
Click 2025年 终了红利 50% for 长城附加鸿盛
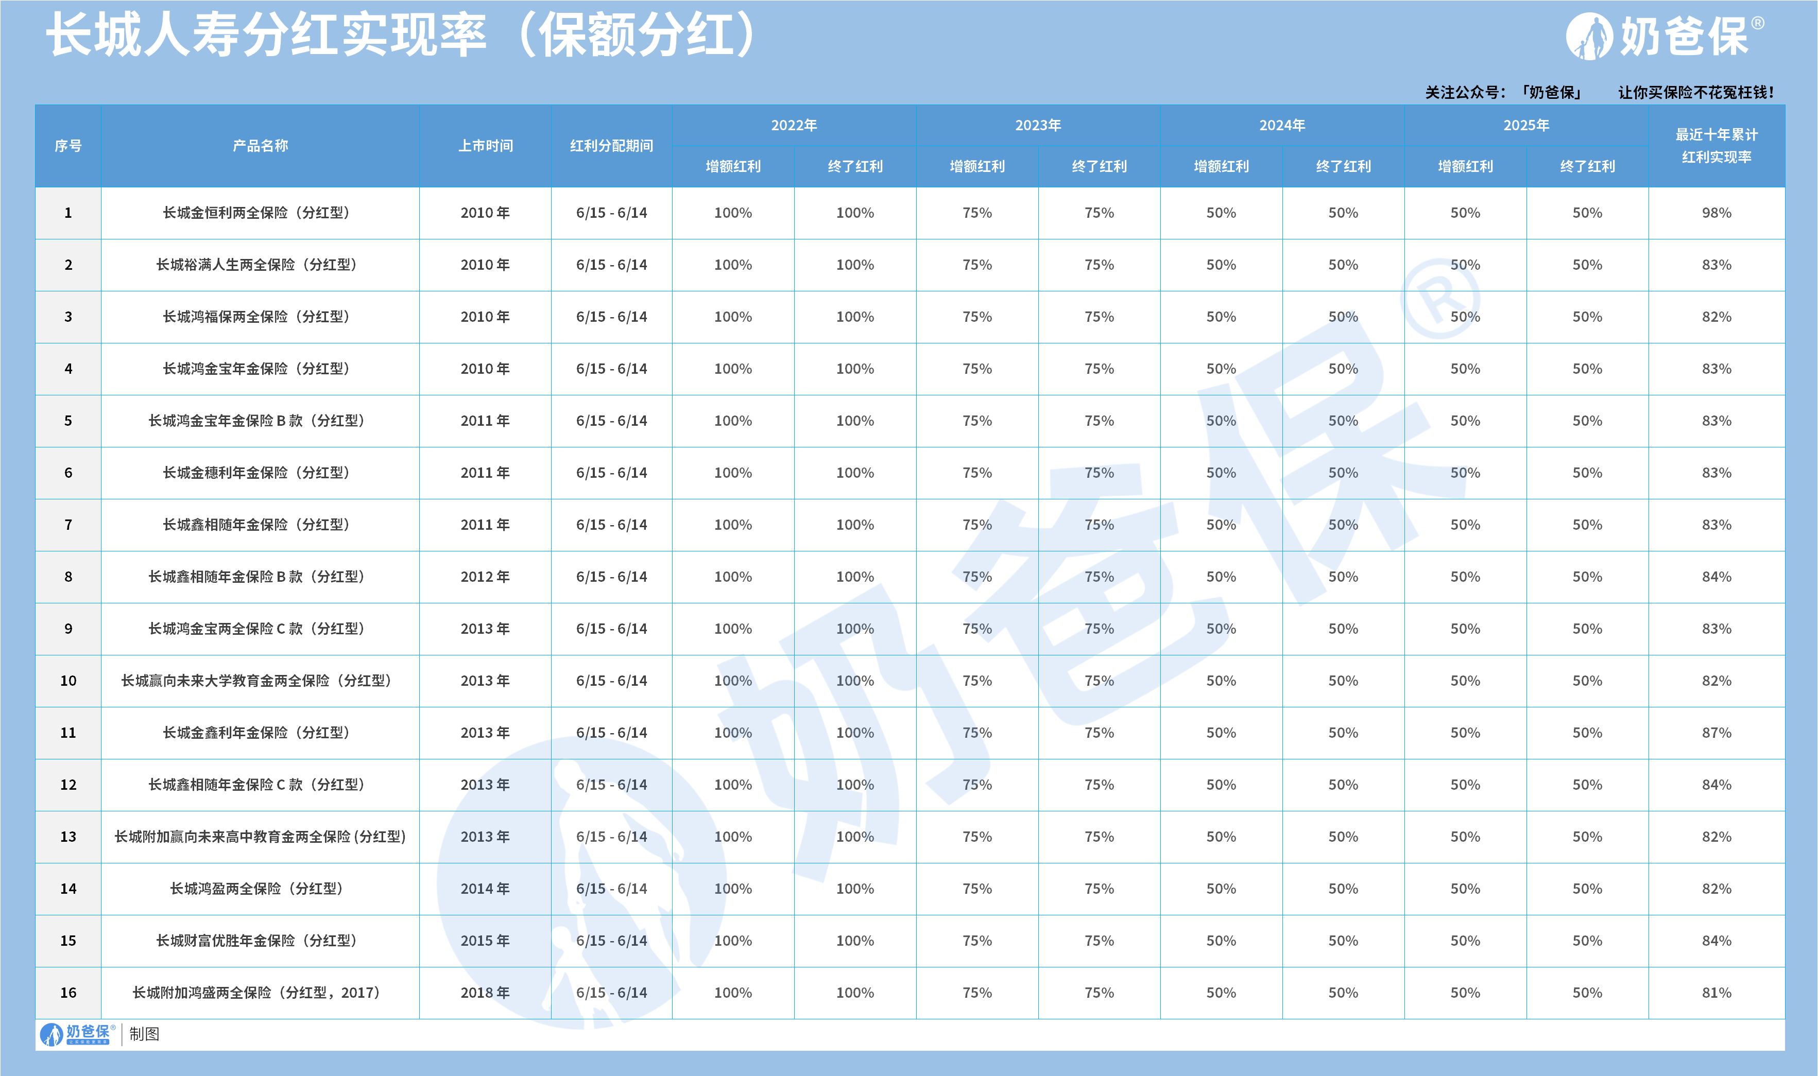(x=1587, y=993)
